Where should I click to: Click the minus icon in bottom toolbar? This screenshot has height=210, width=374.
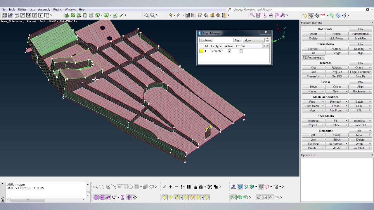point(176,187)
